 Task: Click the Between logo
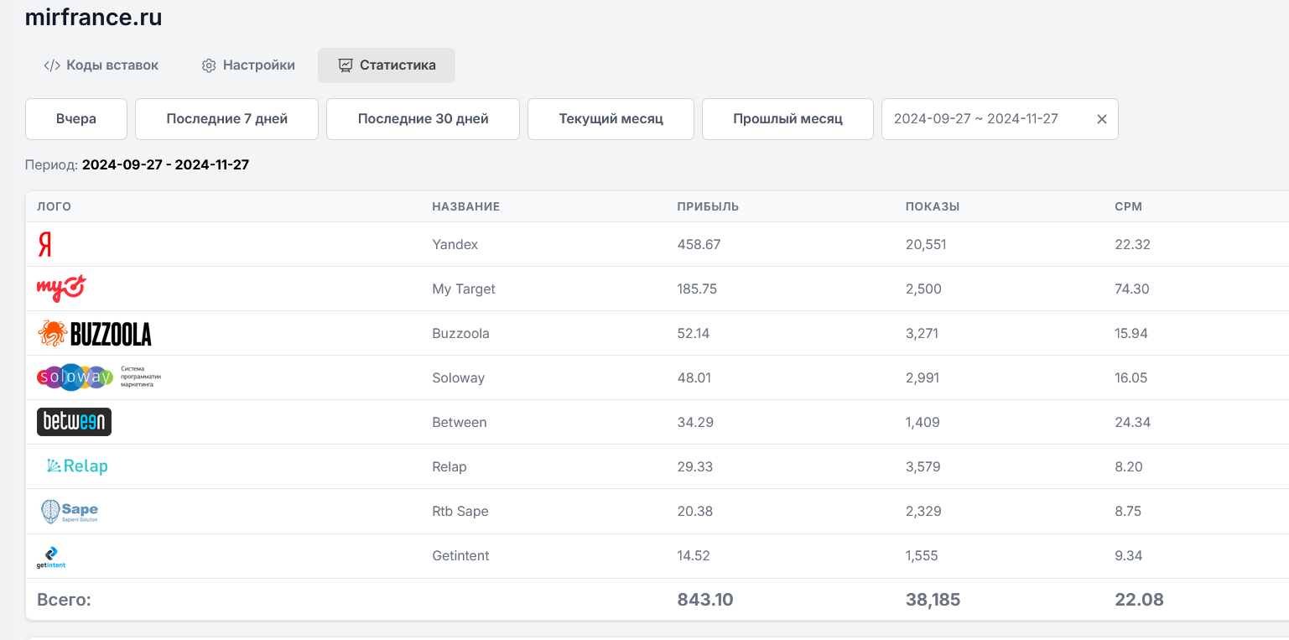click(x=74, y=422)
